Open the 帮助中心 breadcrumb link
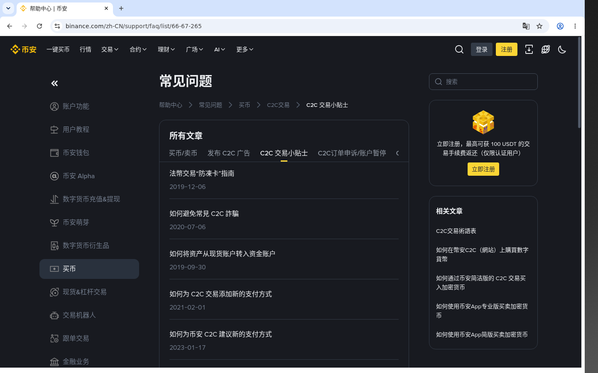This screenshot has width=598, height=373. pos(171,105)
